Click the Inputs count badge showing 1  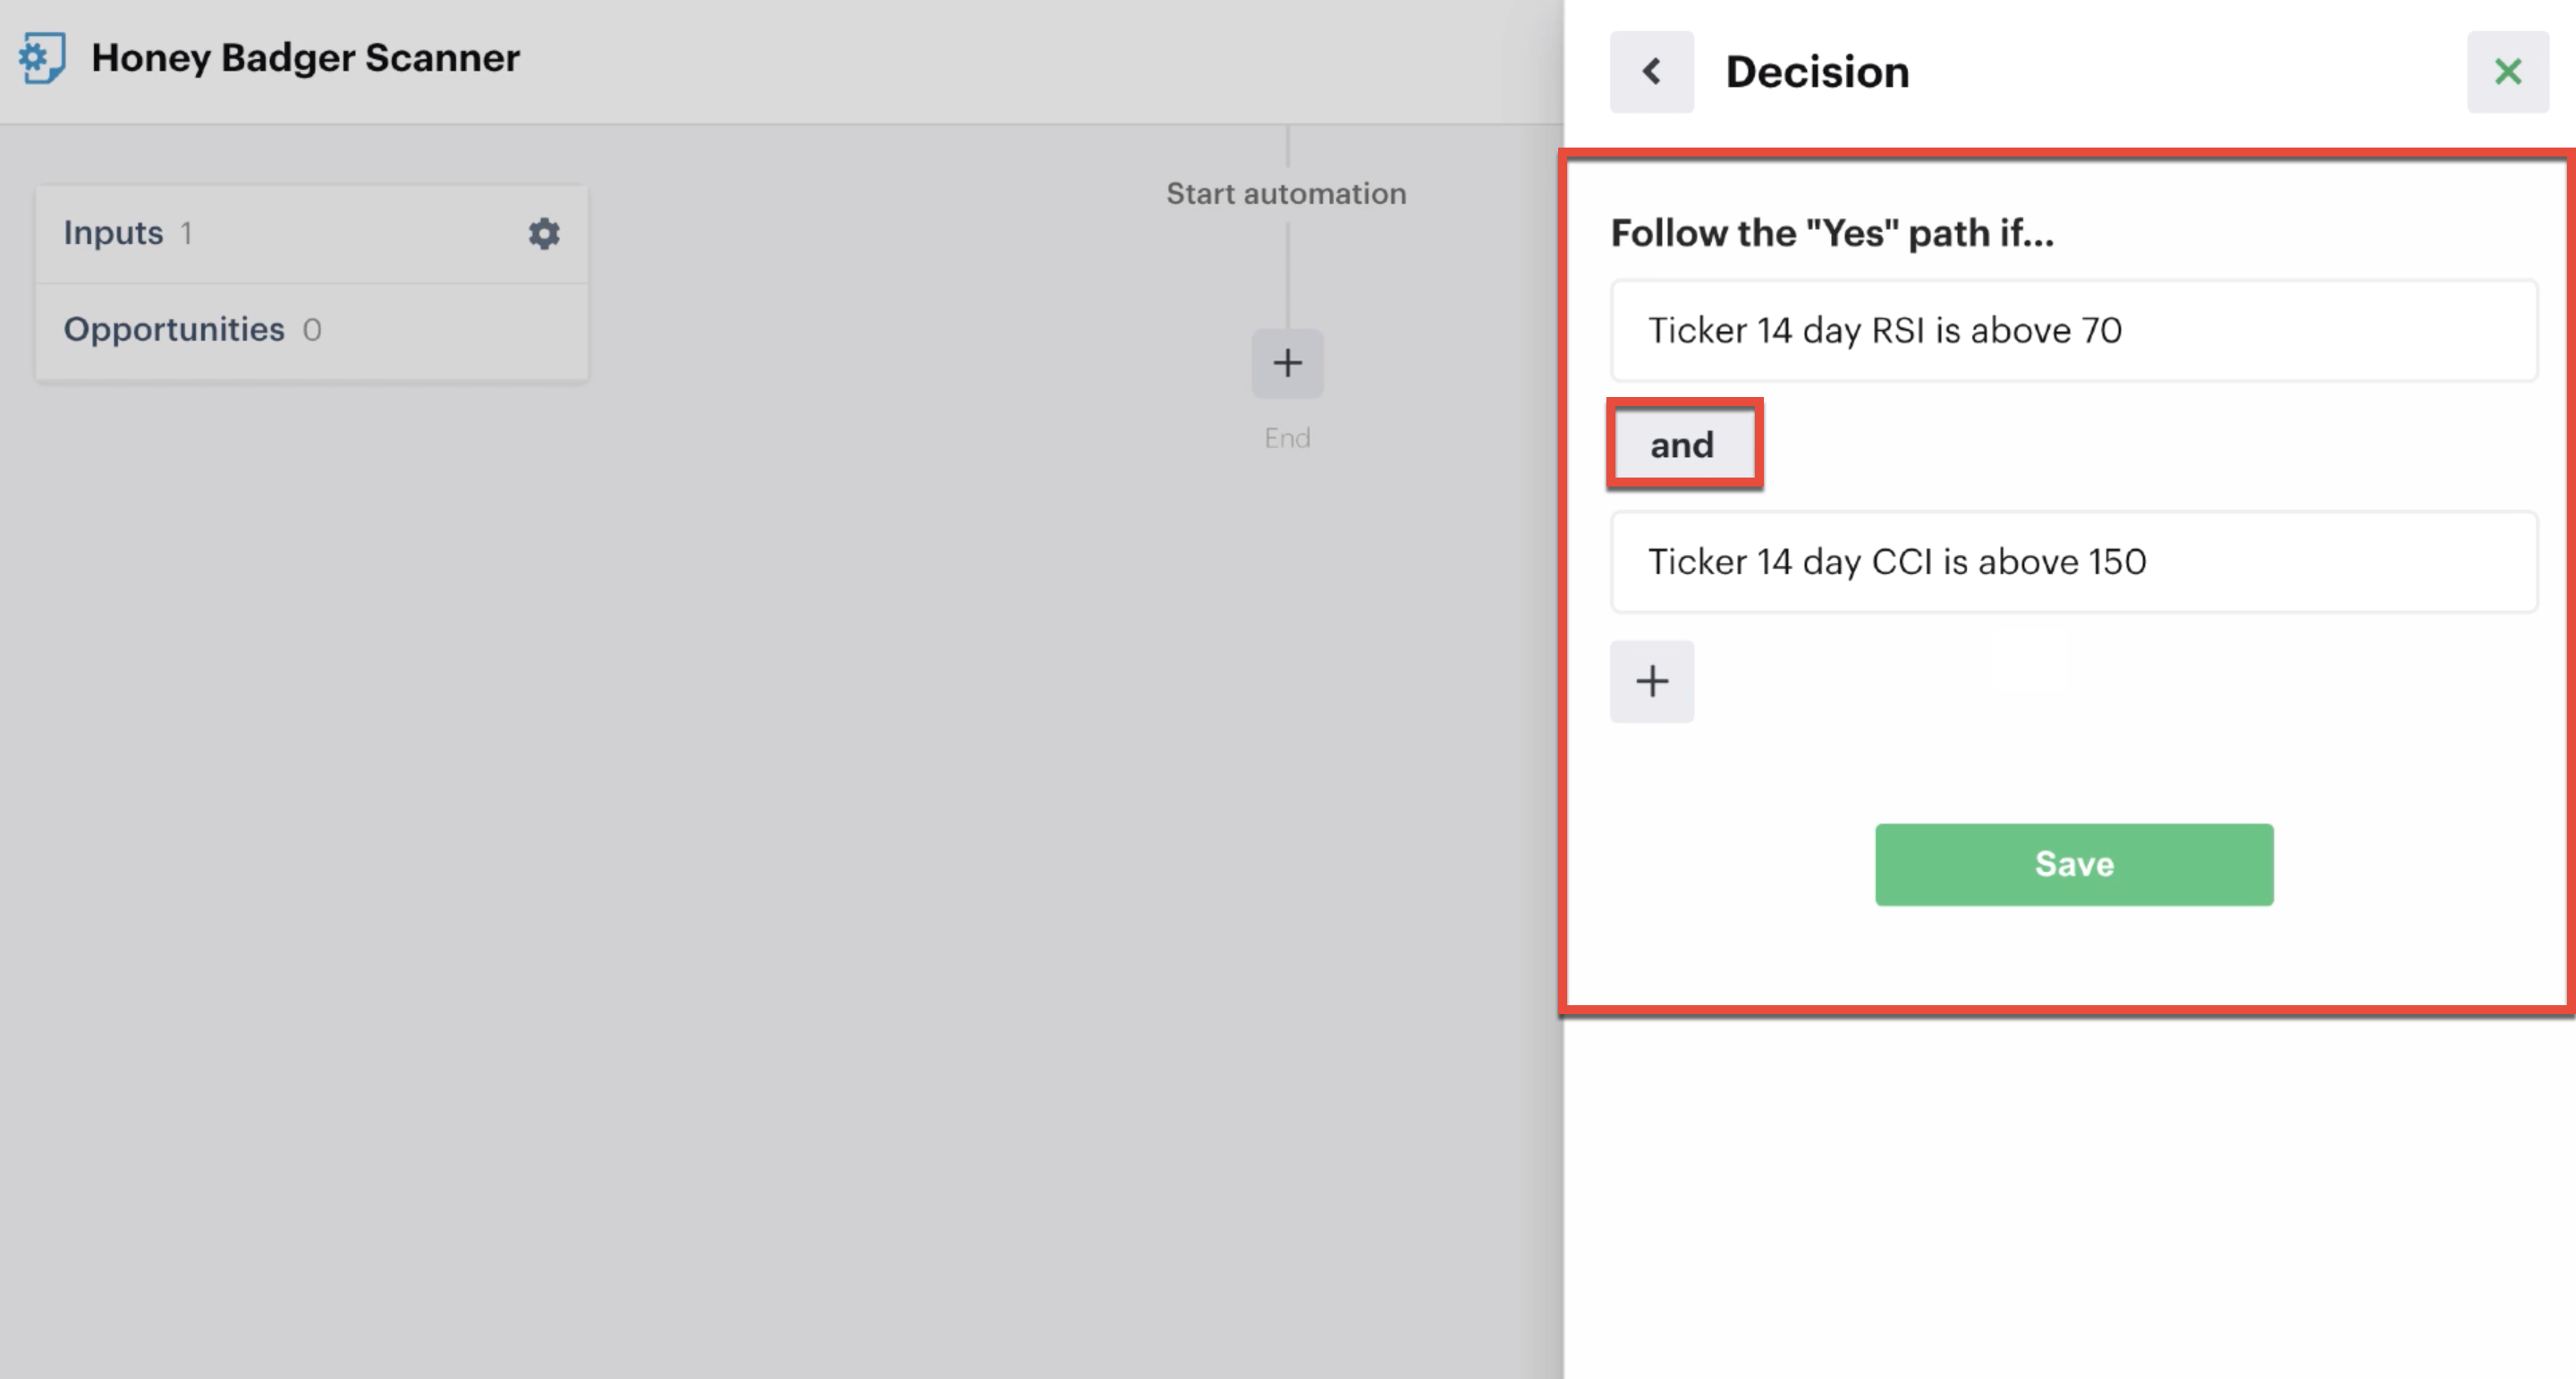click(186, 233)
